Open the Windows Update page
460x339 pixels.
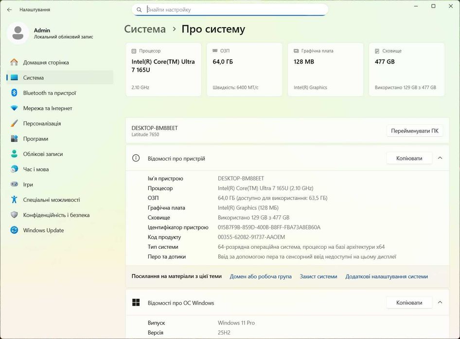pos(60,230)
